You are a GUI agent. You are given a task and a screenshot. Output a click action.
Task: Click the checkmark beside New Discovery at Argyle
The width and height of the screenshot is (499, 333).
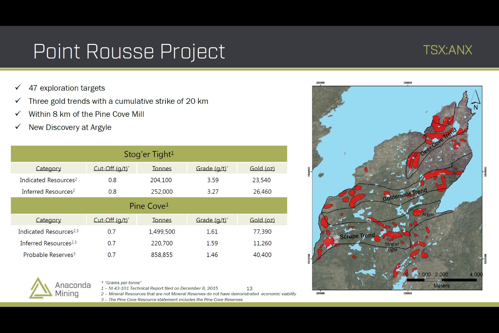18,127
